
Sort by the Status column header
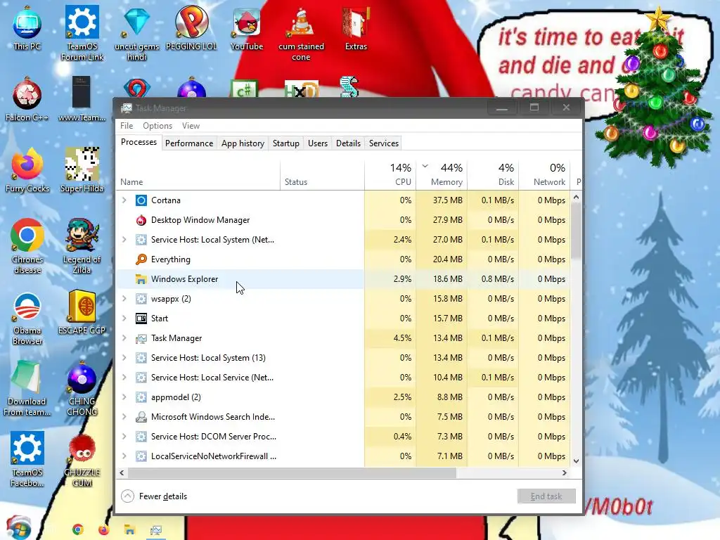(x=322, y=174)
